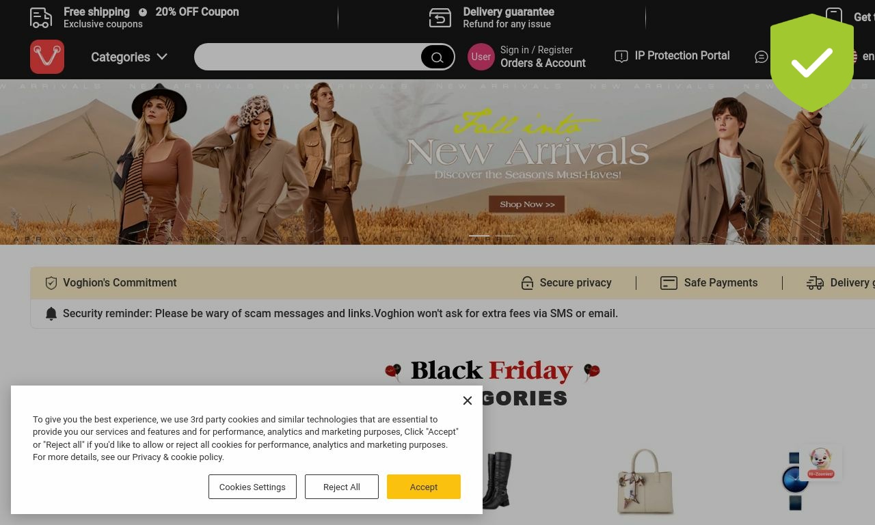The width and height of the screenshot is (875, 525).
Task: Open Cookies Settings
Action: (x=252, y=487)
